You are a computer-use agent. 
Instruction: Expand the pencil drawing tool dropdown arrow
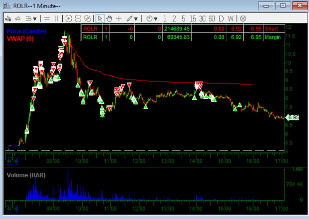coord(136,19)
